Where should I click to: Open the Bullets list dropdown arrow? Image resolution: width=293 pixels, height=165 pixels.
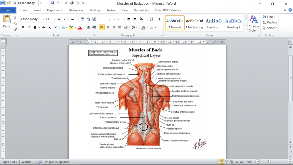pos(106,19)
